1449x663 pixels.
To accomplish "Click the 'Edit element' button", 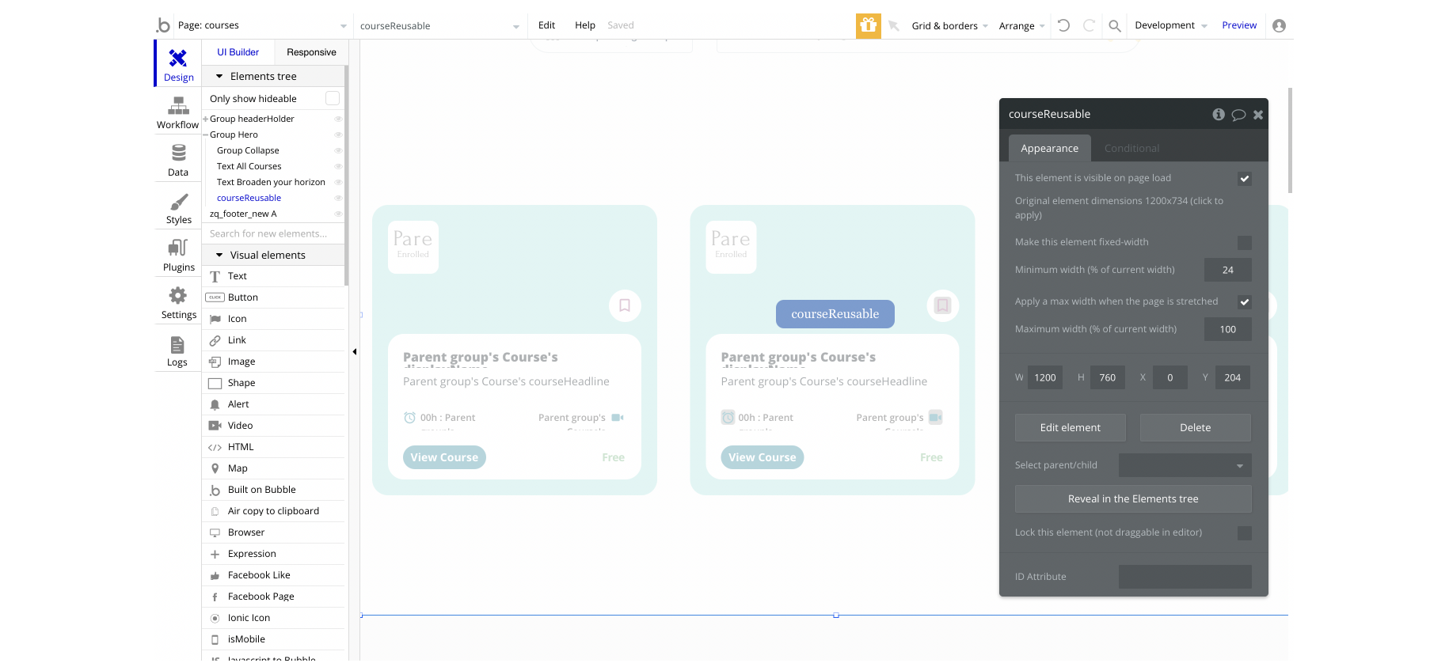I will (x=1070, y=427).
